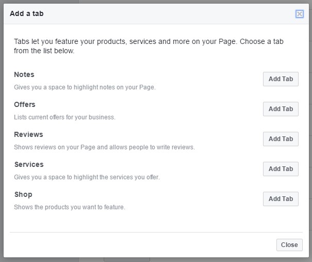Viewport: 312px width, 262px height.
Task: Click the 'Add a tab' dialog title
Action: tap(27, 14)
